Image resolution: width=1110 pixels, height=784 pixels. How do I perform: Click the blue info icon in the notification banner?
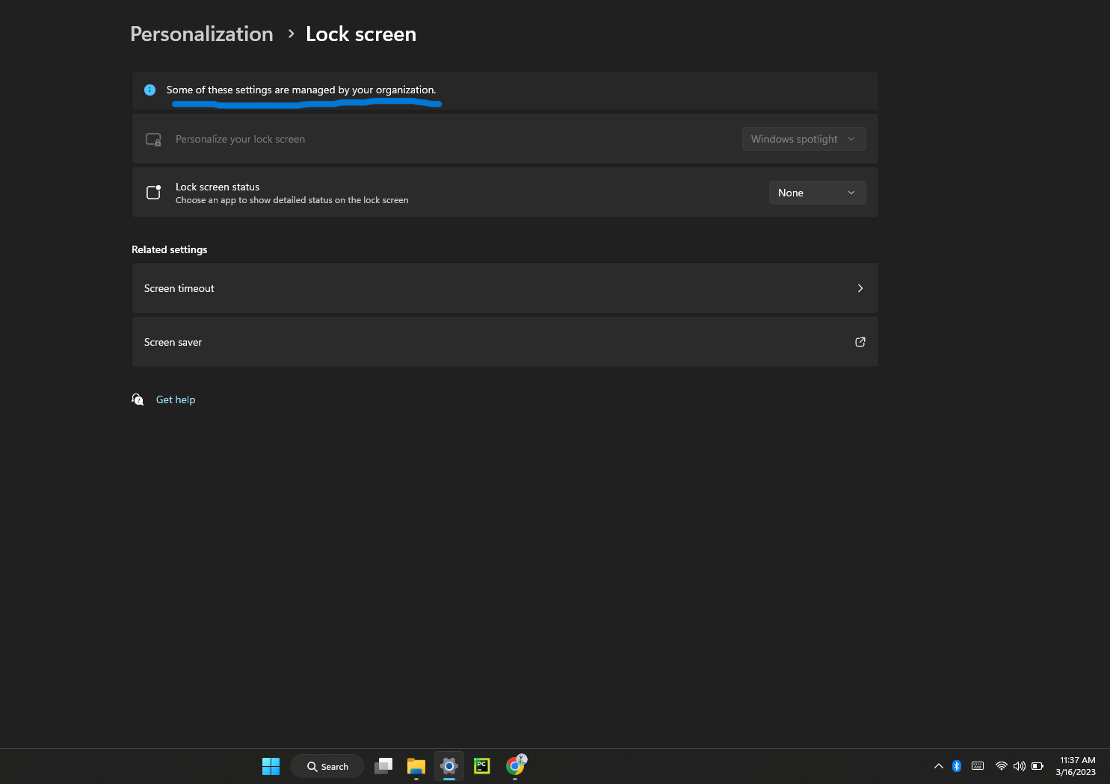pos(149,90)
